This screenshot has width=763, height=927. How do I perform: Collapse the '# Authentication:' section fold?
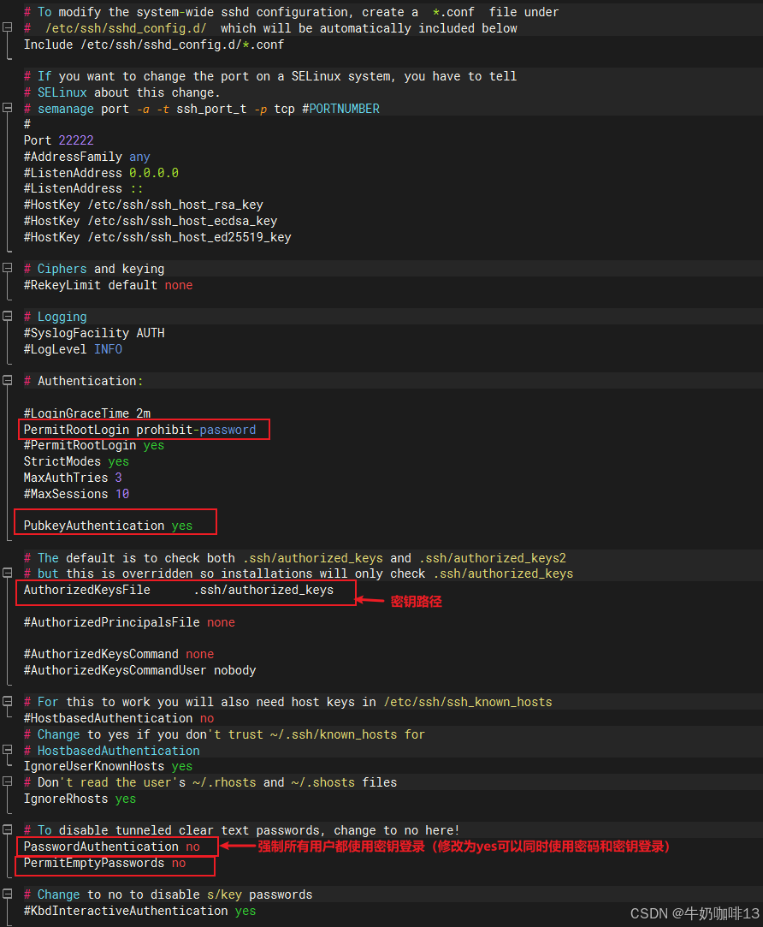click(7, 381)
